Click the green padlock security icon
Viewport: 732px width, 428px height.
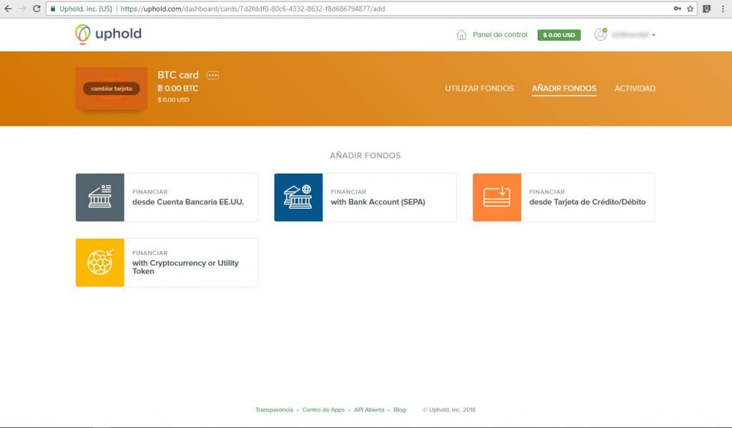pyautogui.click(x=53, y=9)
